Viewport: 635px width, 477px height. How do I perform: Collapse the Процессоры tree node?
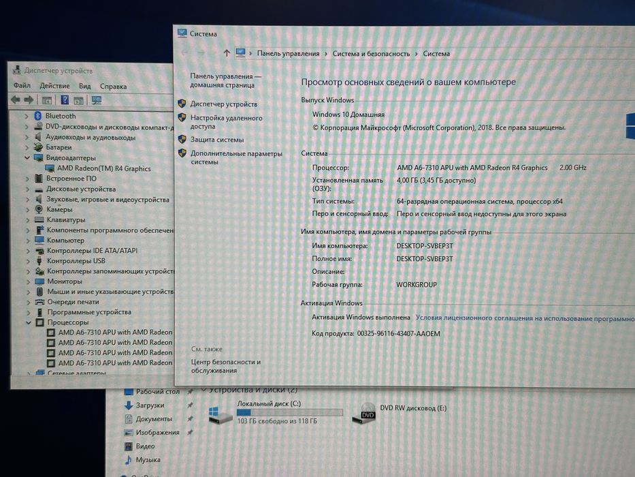tap(29, 322)
